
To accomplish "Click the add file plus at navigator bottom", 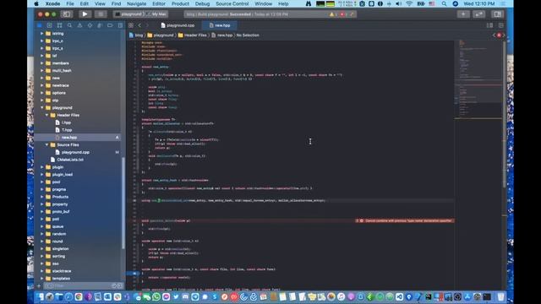I will (39, 285).
